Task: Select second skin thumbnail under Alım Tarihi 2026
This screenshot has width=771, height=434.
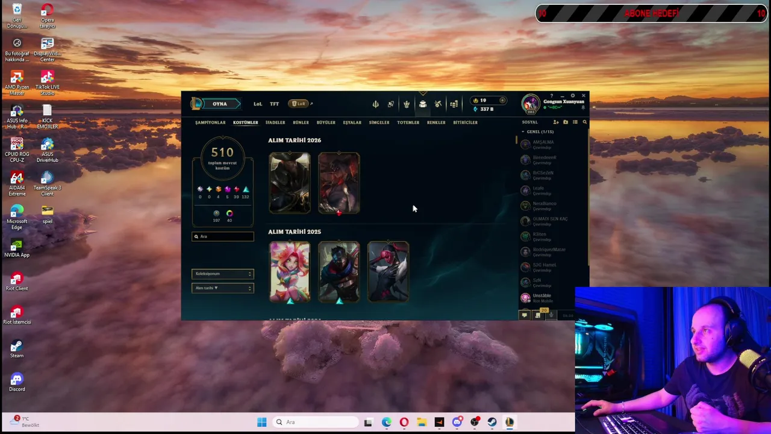Action: pos(339,183)
